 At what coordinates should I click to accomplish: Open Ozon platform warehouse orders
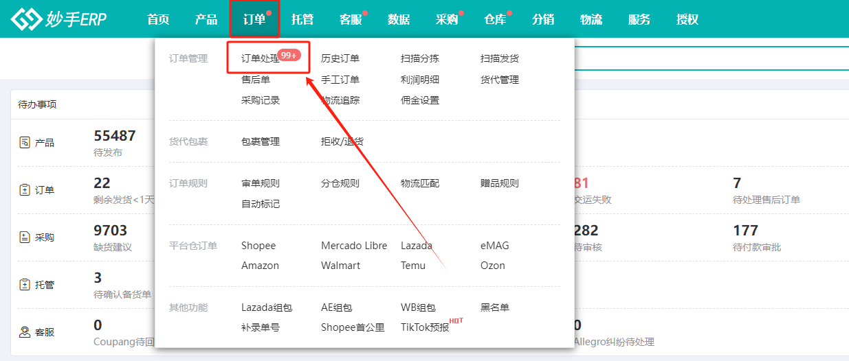pos(493,266)
